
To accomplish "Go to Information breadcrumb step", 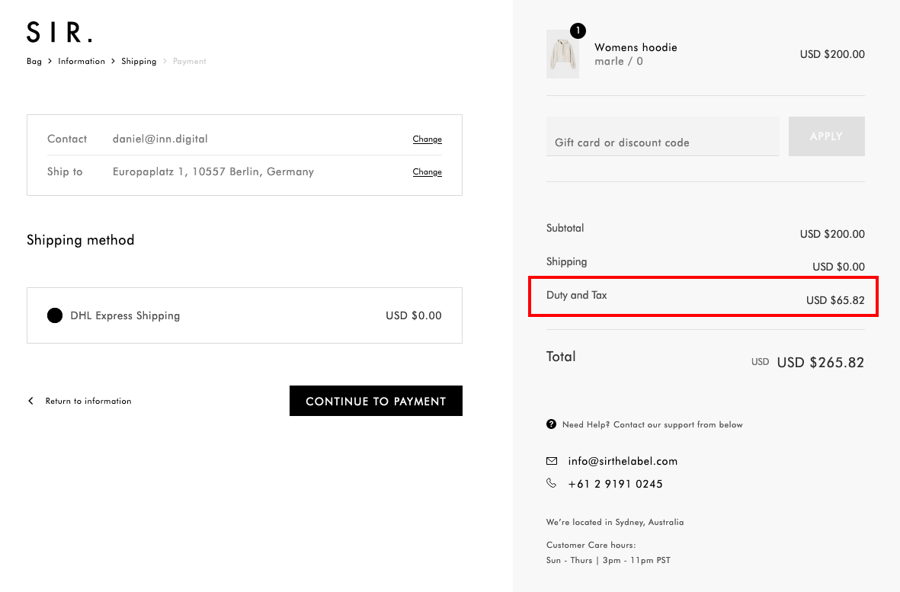I will tap(82, 61).
